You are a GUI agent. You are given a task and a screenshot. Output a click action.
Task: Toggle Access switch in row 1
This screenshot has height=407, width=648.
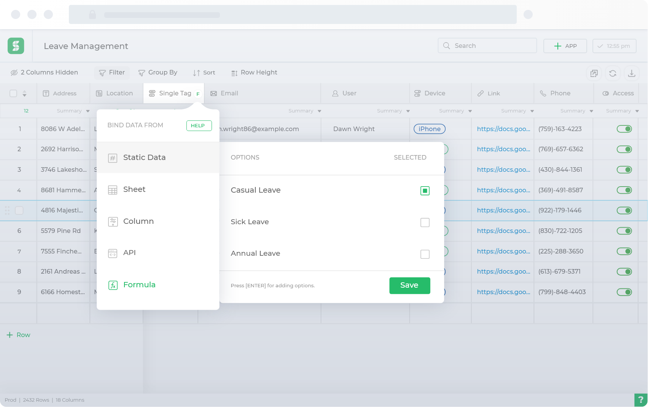click(624, 129)
